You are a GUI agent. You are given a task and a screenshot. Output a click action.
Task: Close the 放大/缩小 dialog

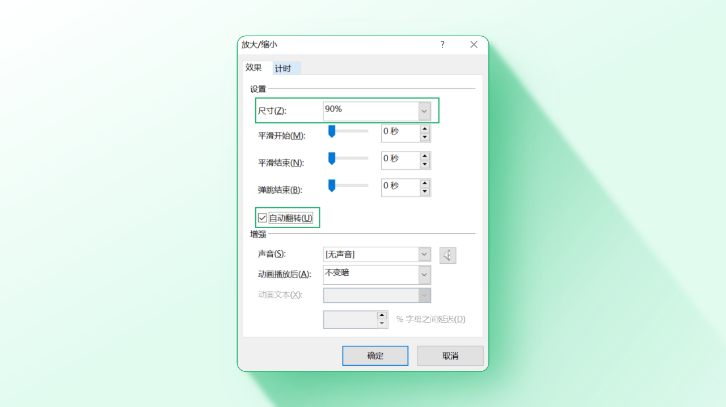[474, 45]
